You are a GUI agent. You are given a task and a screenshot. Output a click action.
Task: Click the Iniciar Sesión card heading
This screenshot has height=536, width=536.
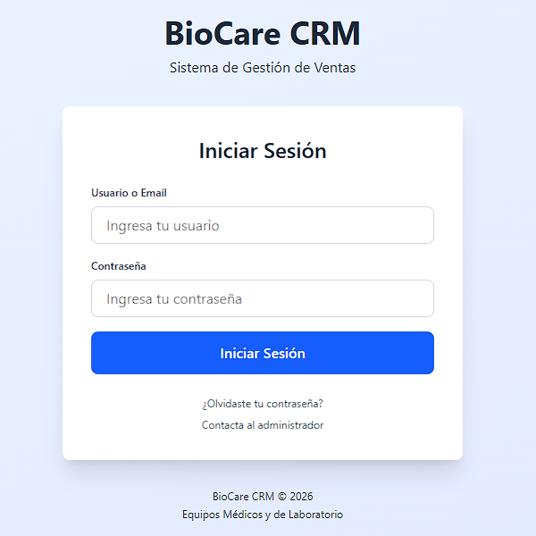coord(263,151)
